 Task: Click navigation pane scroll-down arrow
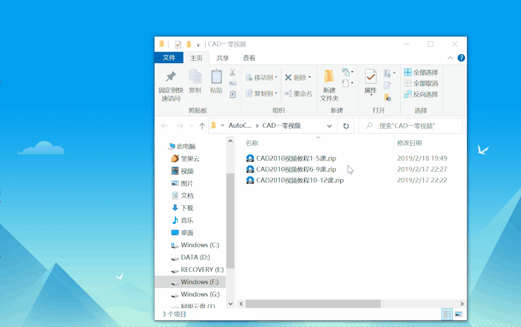pyautogui.click(x=231, y=304)
